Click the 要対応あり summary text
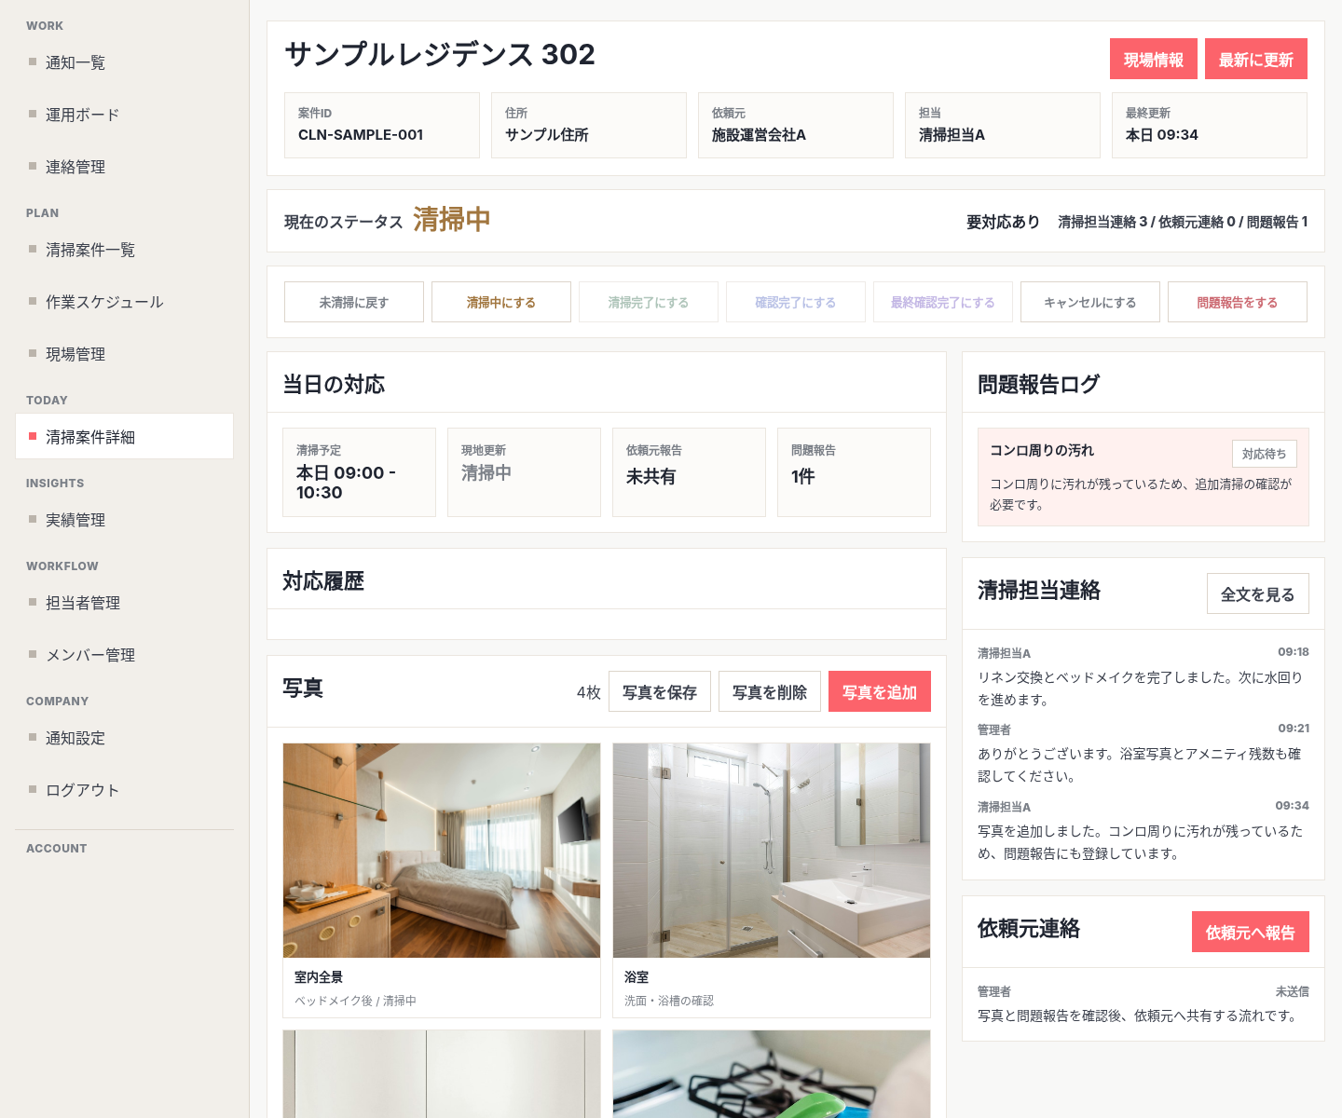1342x1118 pixels. (1003, 222)
